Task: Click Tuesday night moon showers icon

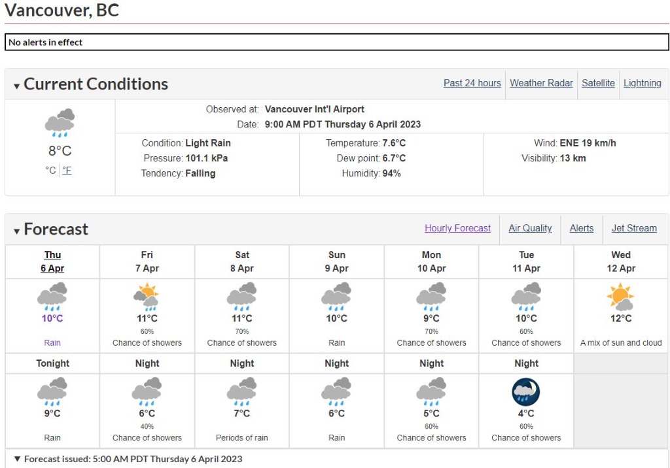Action: [x=526, y=392]
